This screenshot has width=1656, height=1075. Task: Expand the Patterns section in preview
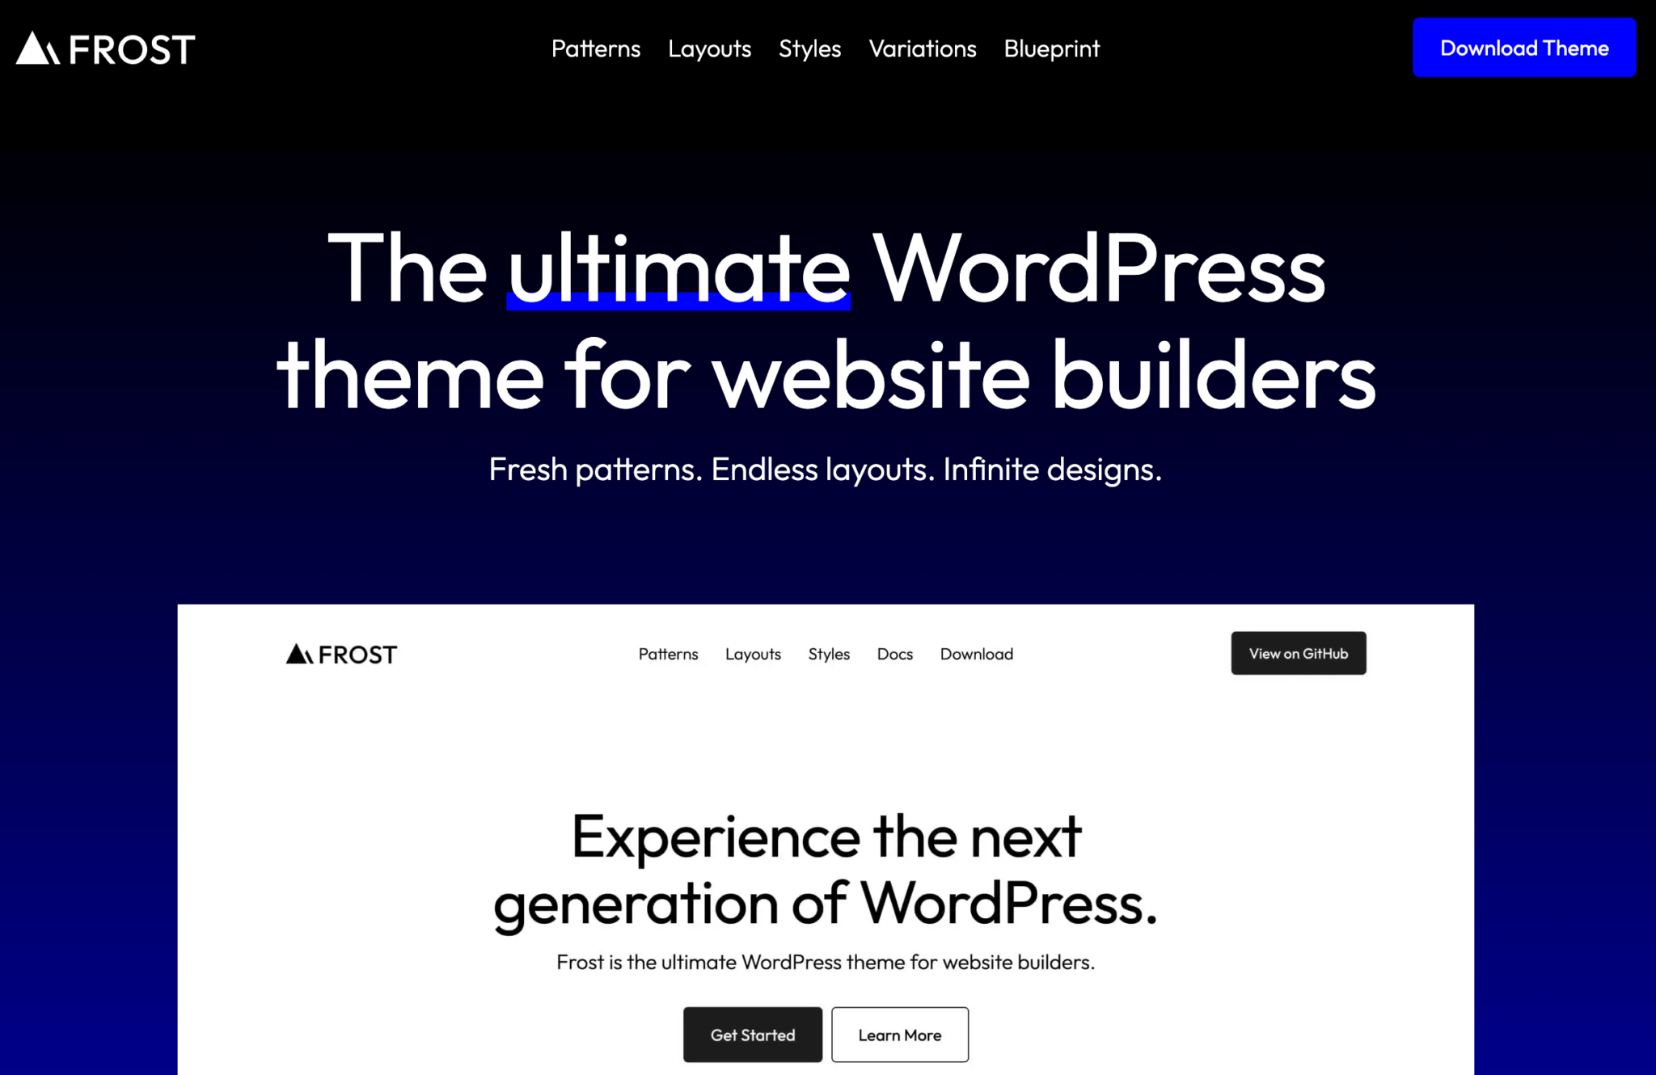click(670, 654)
